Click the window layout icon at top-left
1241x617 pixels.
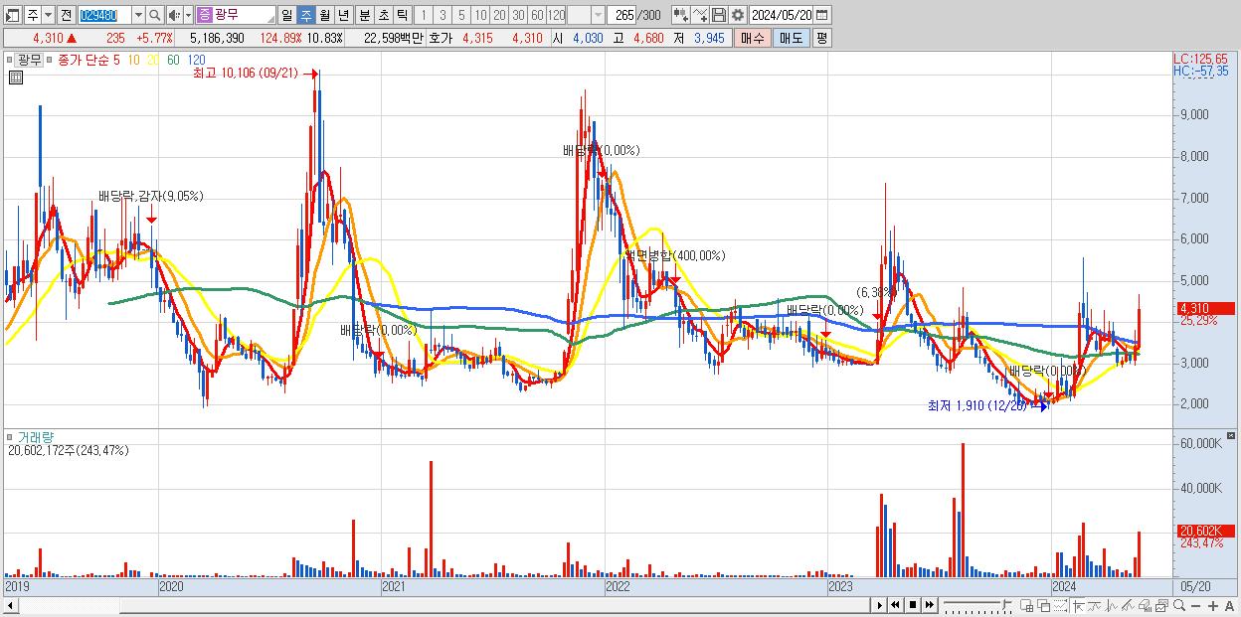click(12, 15)
